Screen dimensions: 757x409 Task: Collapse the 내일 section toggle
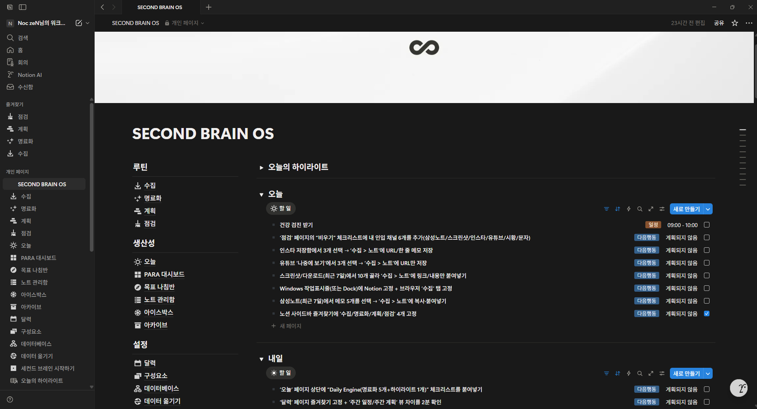[x=261, y=359]
